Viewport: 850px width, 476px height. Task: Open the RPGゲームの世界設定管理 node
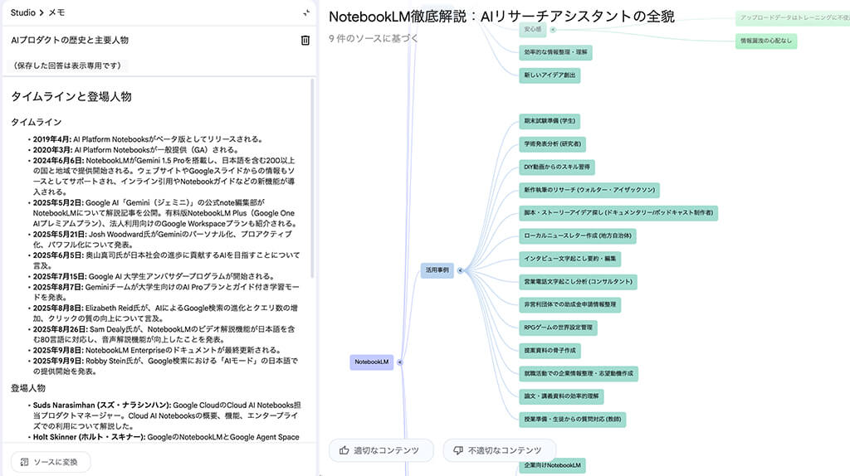click(x=558, y=328)
